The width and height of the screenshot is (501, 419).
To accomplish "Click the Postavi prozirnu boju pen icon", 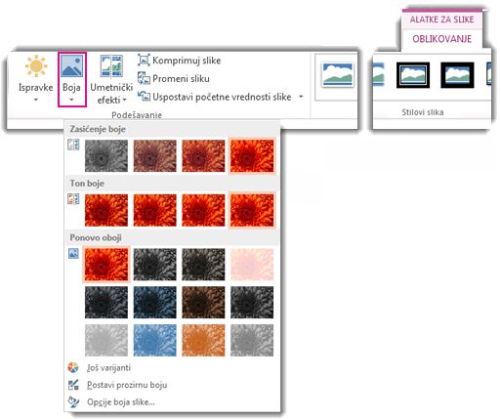I will pyautogui.click(x=73, y=385).
